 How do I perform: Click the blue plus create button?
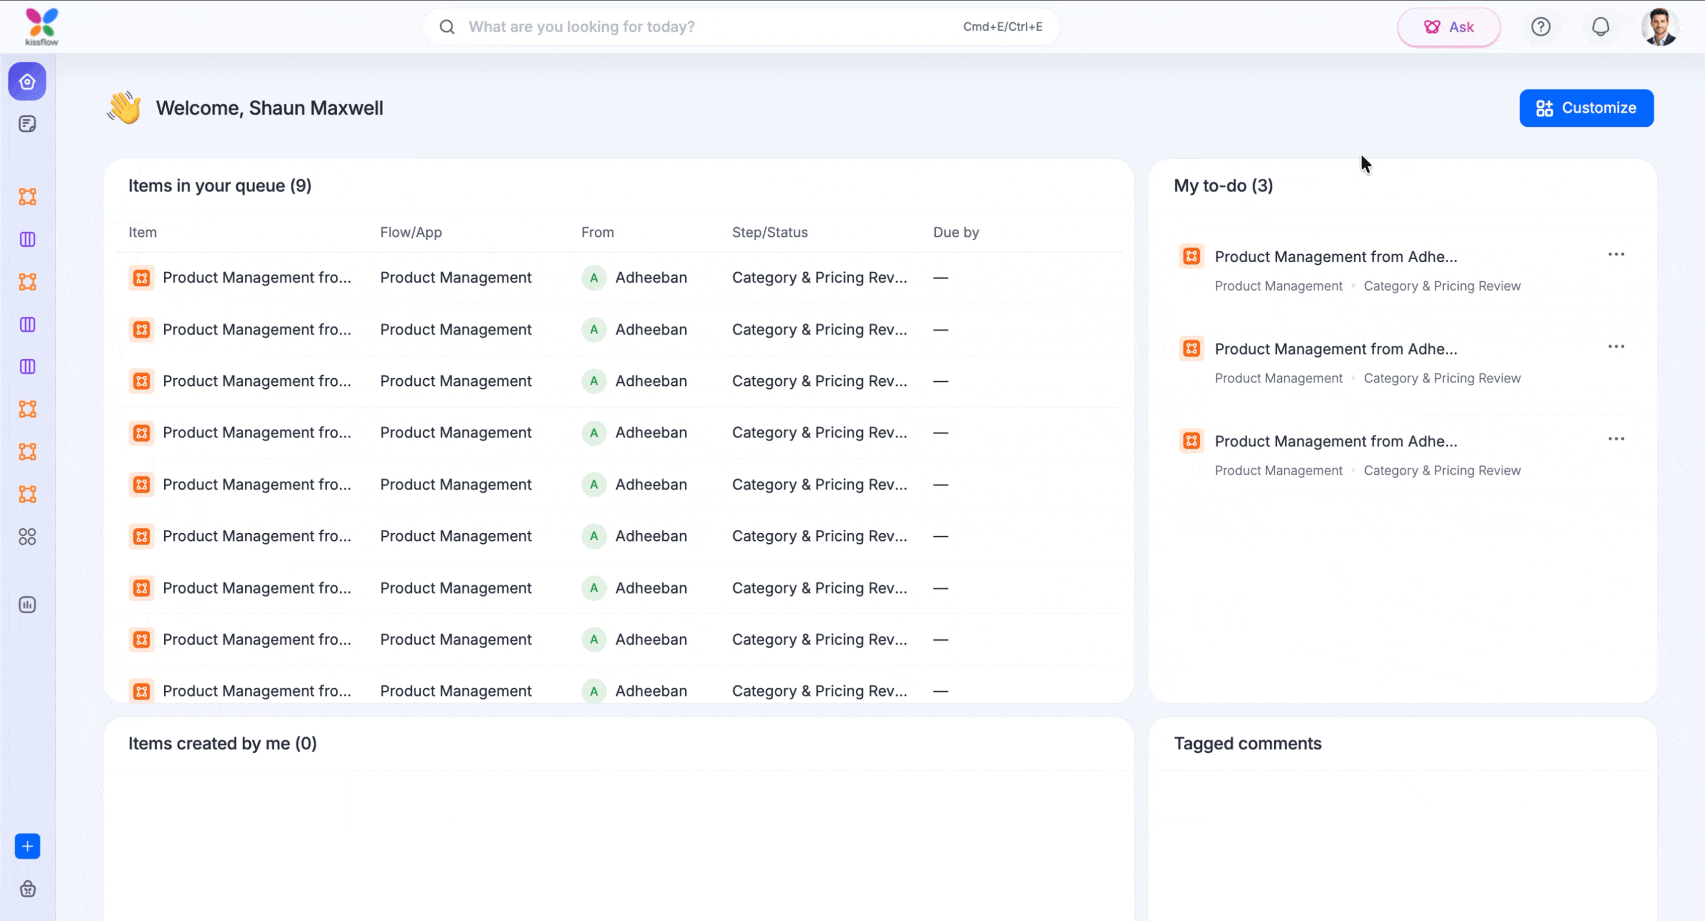[x=27, y=846]
